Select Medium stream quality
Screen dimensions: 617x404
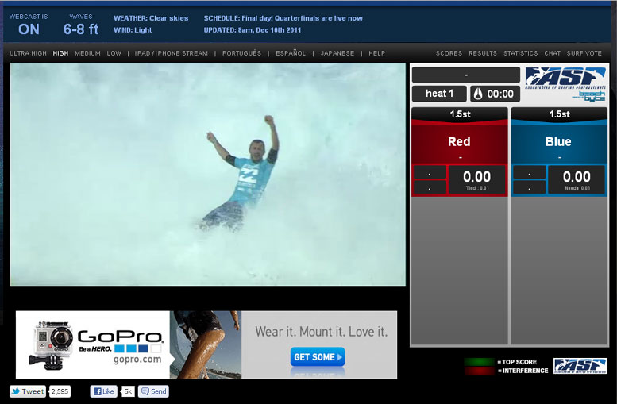(x=87, y=53)
